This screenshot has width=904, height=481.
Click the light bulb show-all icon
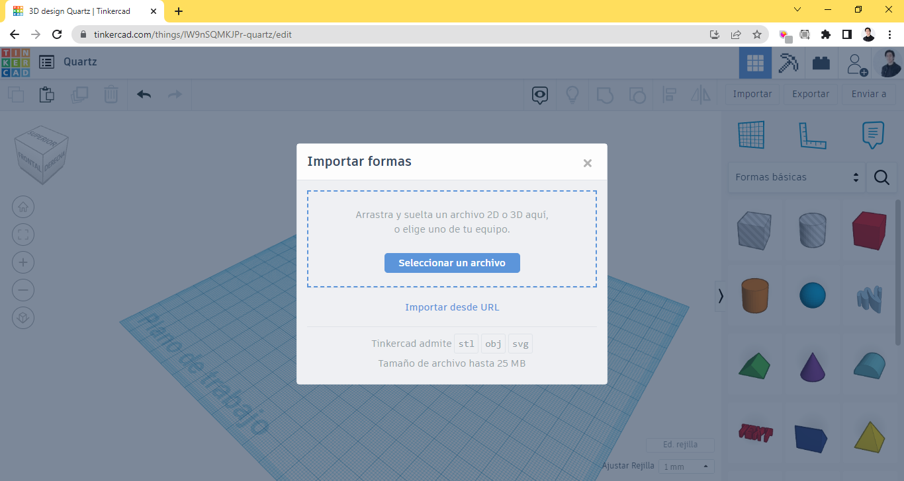572,95
